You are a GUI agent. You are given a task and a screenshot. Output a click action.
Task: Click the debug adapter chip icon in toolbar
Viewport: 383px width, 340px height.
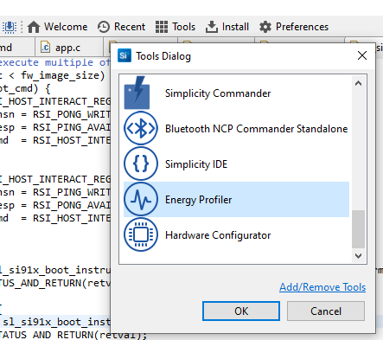coord(10,27)
